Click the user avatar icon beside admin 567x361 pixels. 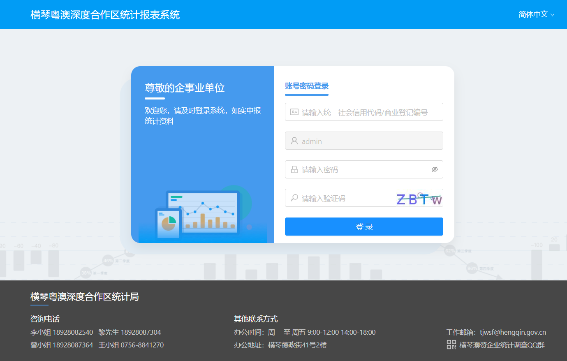coord(294,141)
